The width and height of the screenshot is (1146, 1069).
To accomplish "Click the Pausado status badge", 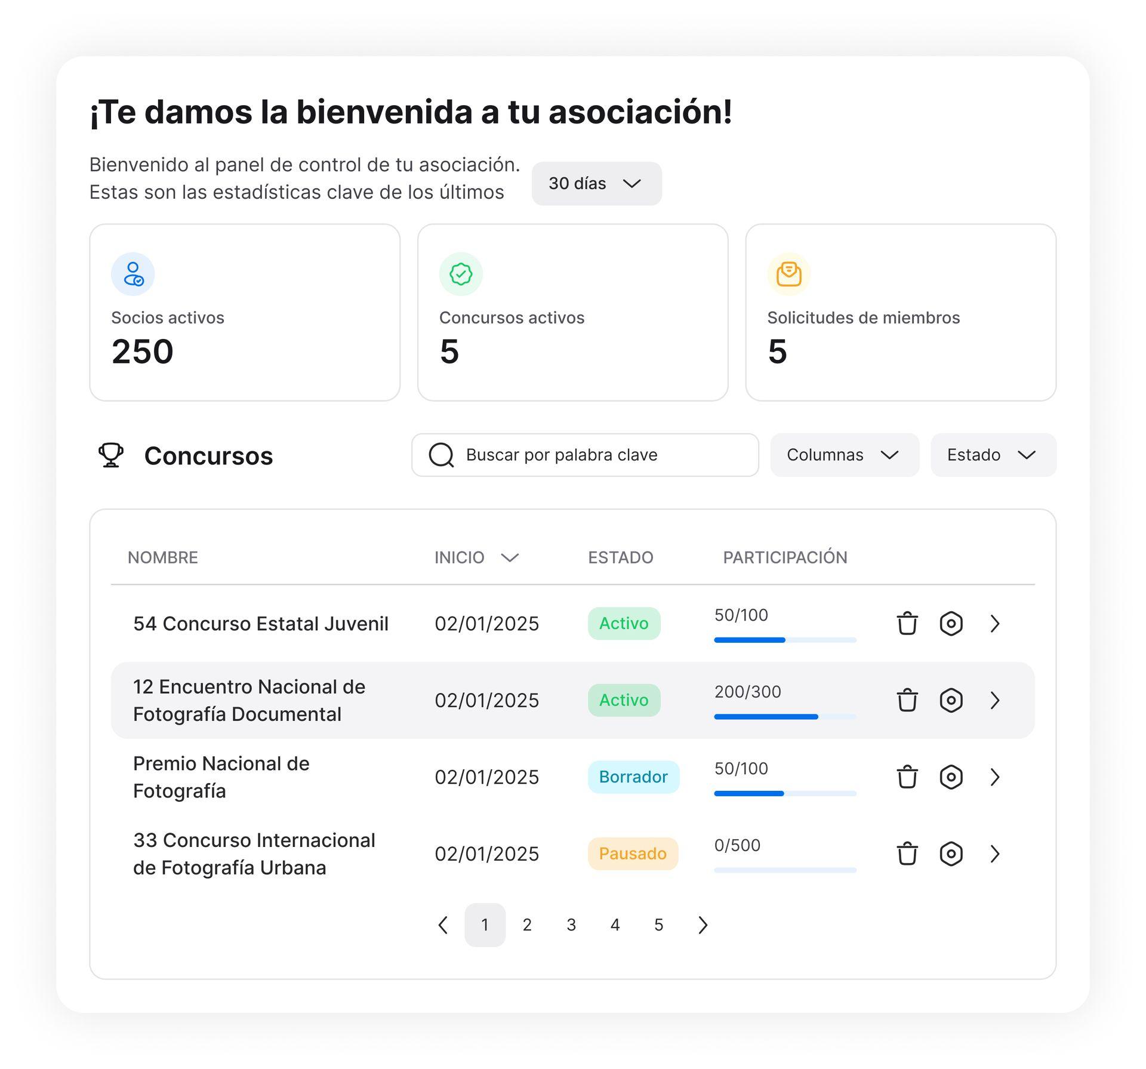I will click(x=632, y=853).
